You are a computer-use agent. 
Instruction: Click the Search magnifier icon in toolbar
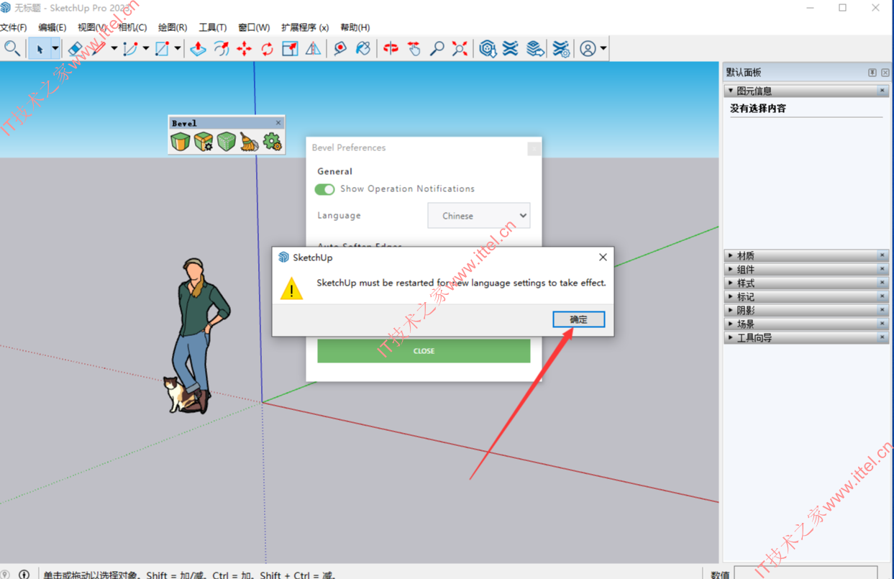tap(12, 48)
